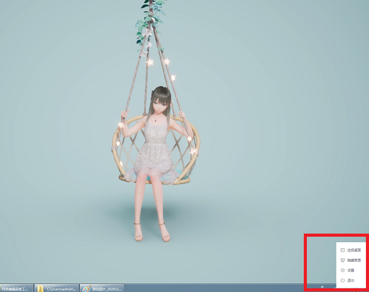Choose 隐藏画面 from the popup menu

354,260
